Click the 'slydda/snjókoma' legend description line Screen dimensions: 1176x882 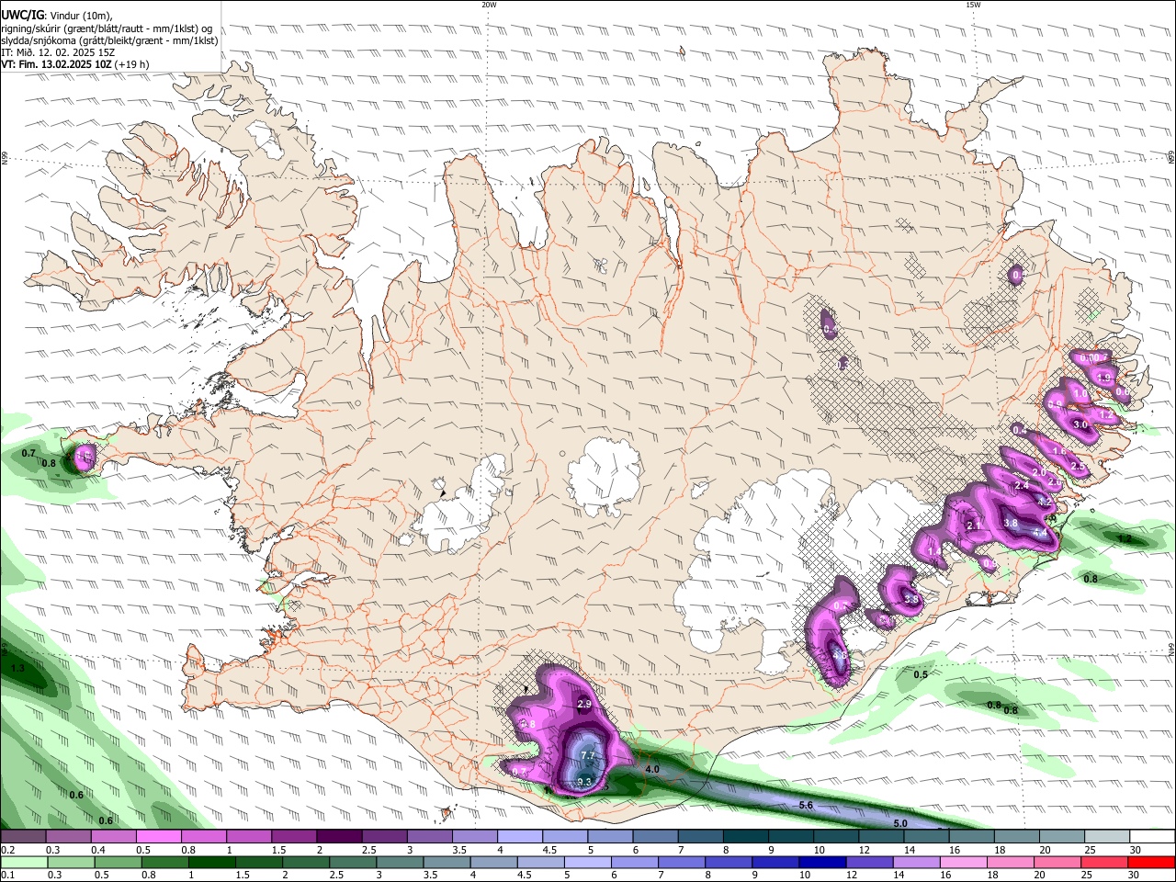109,40
